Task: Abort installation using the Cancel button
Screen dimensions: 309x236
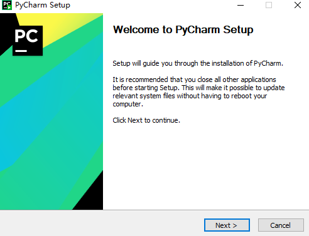Action: (281, 225)
